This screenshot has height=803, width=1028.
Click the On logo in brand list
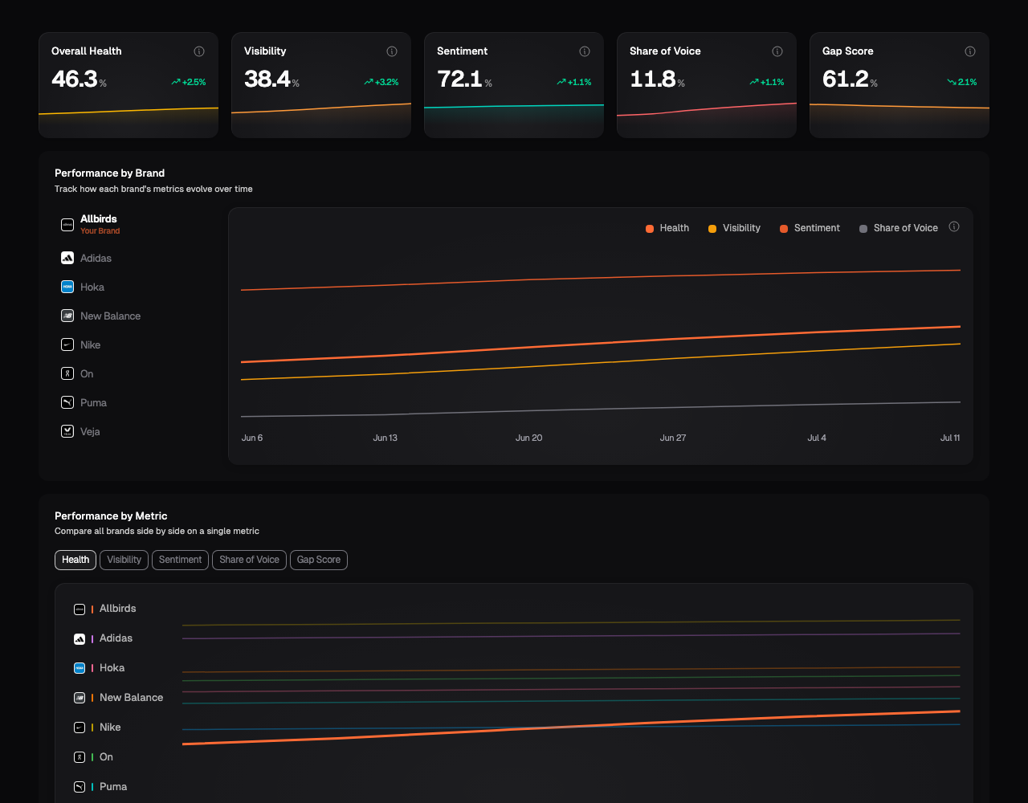click(67, 373)
